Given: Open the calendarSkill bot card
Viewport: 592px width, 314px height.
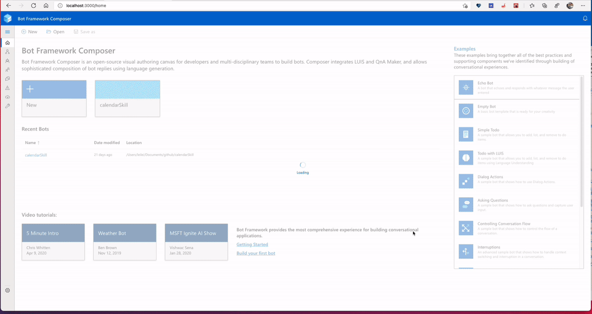Looking at the screenshot, I should 127,98.
